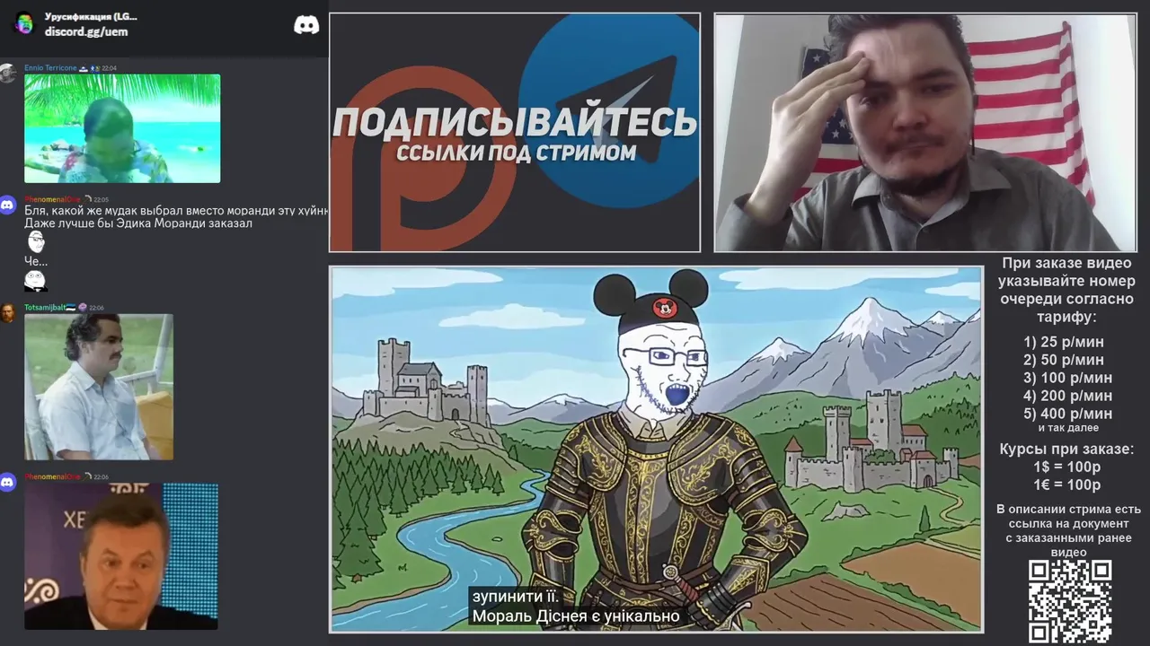
Task: Click the chat message 'Даже лучше бы Эдика Моранди заказал'
Action: (138, 223)
